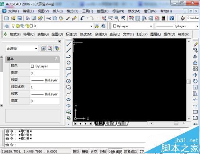Select the Rotate modify tool
Viewport: 200px width, 154px height.
tap(195, 81)
